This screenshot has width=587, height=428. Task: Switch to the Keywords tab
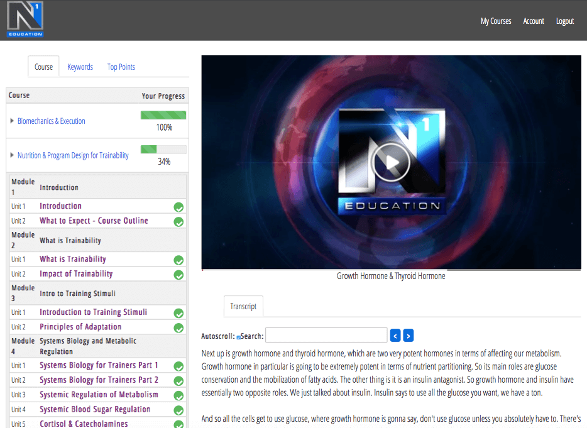80,66
